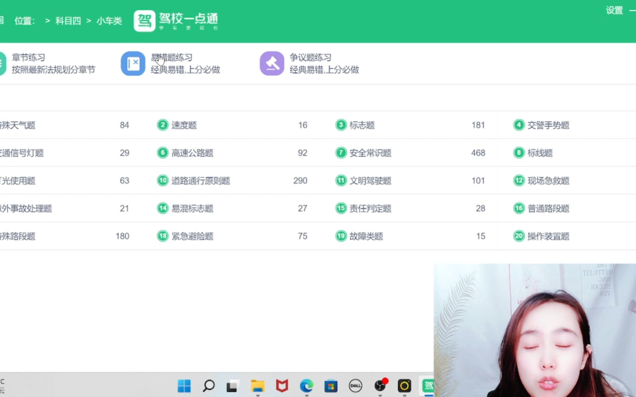This screenshot has width=636, height=397.
Task: Open the yellow ring camera app on taskbar
Action: point(404,386)
